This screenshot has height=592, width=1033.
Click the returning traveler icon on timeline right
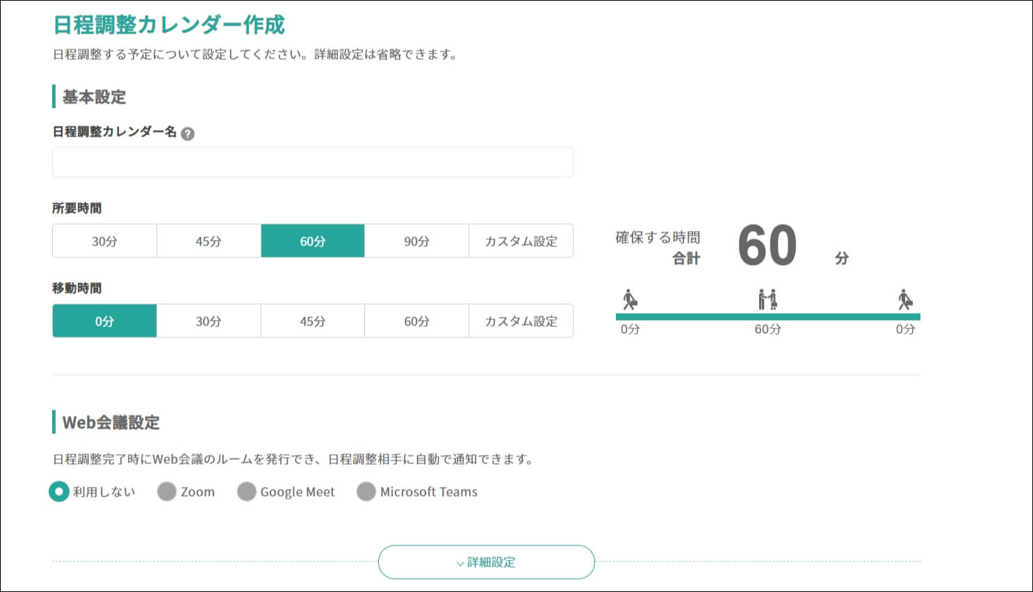tap(906, 300)
